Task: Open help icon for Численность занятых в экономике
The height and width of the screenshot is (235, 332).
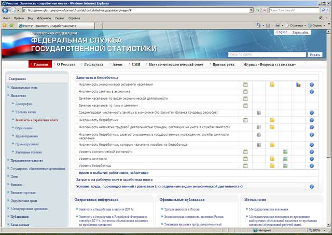Action: point(312,92)
